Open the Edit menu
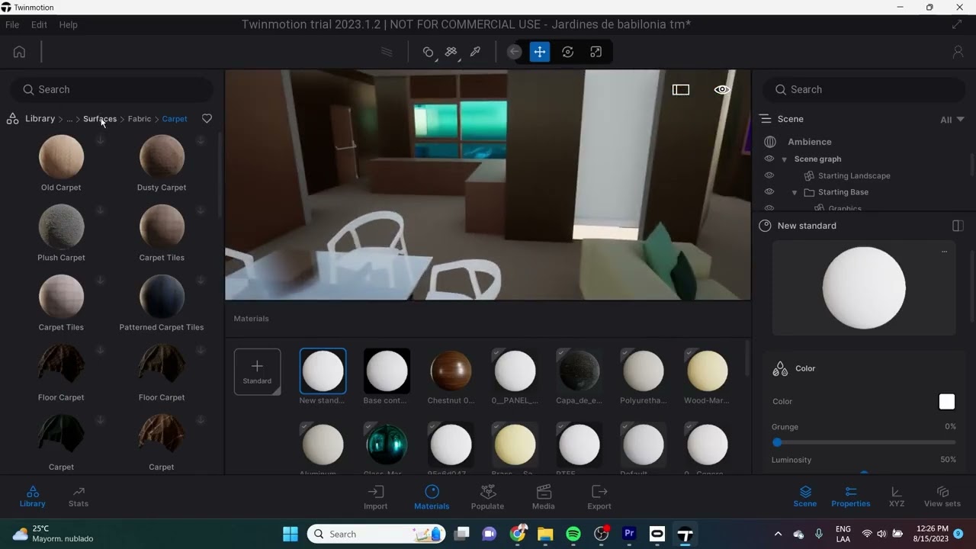The image size is (976, 549). pos(39,24)
